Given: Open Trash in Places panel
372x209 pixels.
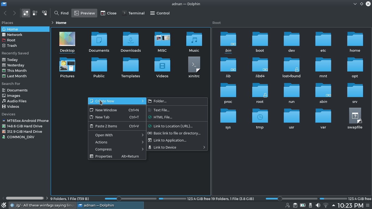Looking at the screenshot, I should [25, 45].
